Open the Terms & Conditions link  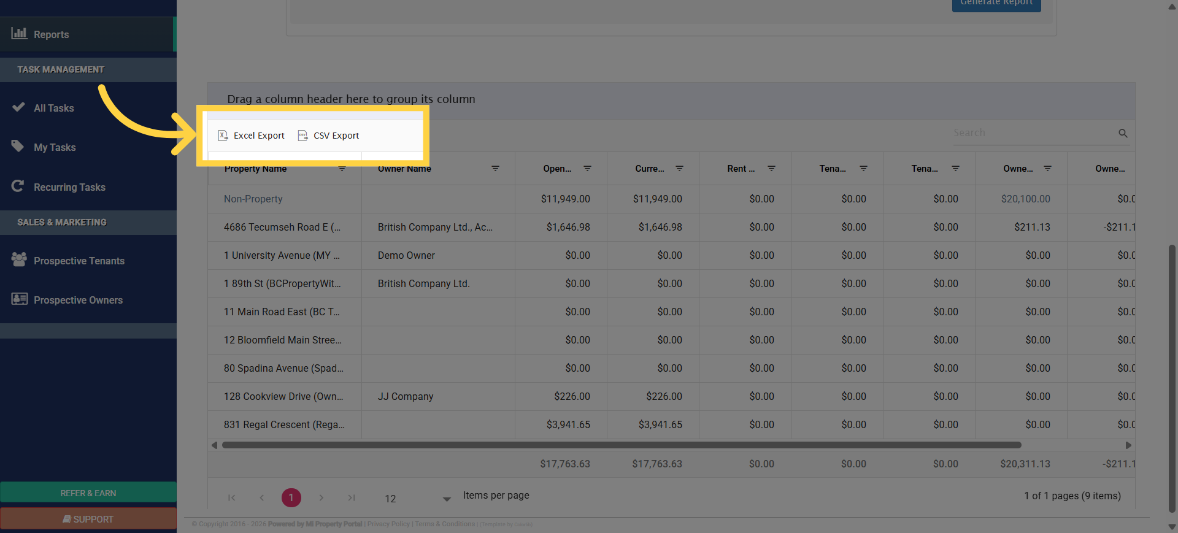pyautogui.click(x=445, y=524)
